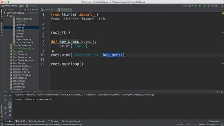
Task: Select Dictionary.py in the project tree
Action: [17, 84]
